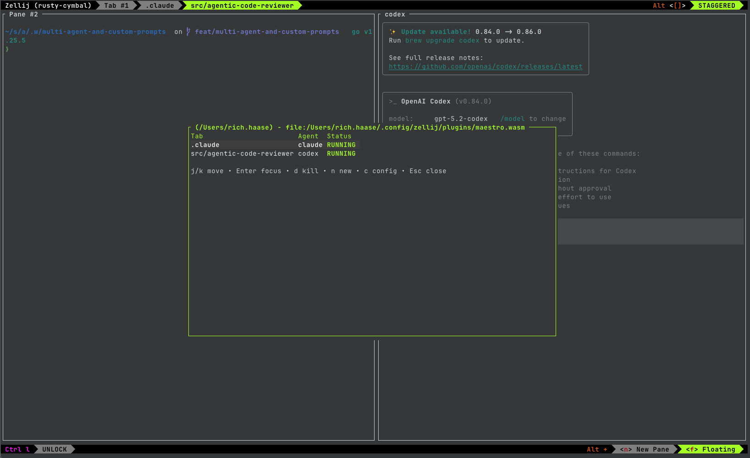Click the UNLOCK segment in the bottom bar
Screen dimensions: 750x458
click(x=54, y=449)
